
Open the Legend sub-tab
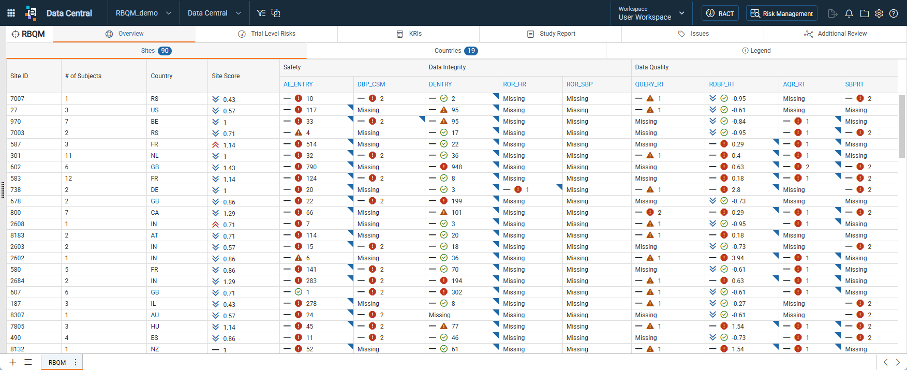756,51
